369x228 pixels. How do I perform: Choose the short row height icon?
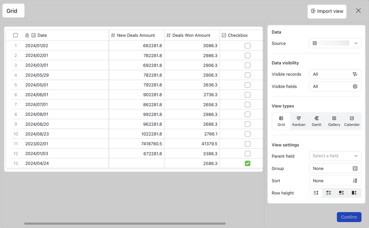(316, 193)
